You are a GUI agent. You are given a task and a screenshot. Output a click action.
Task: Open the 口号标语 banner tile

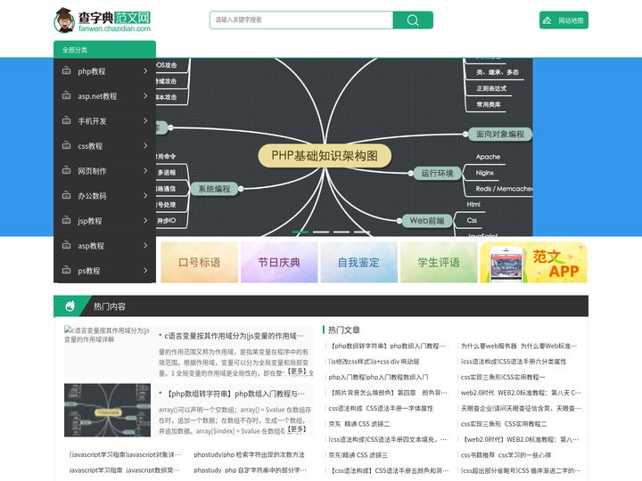[x=200, y=262]
